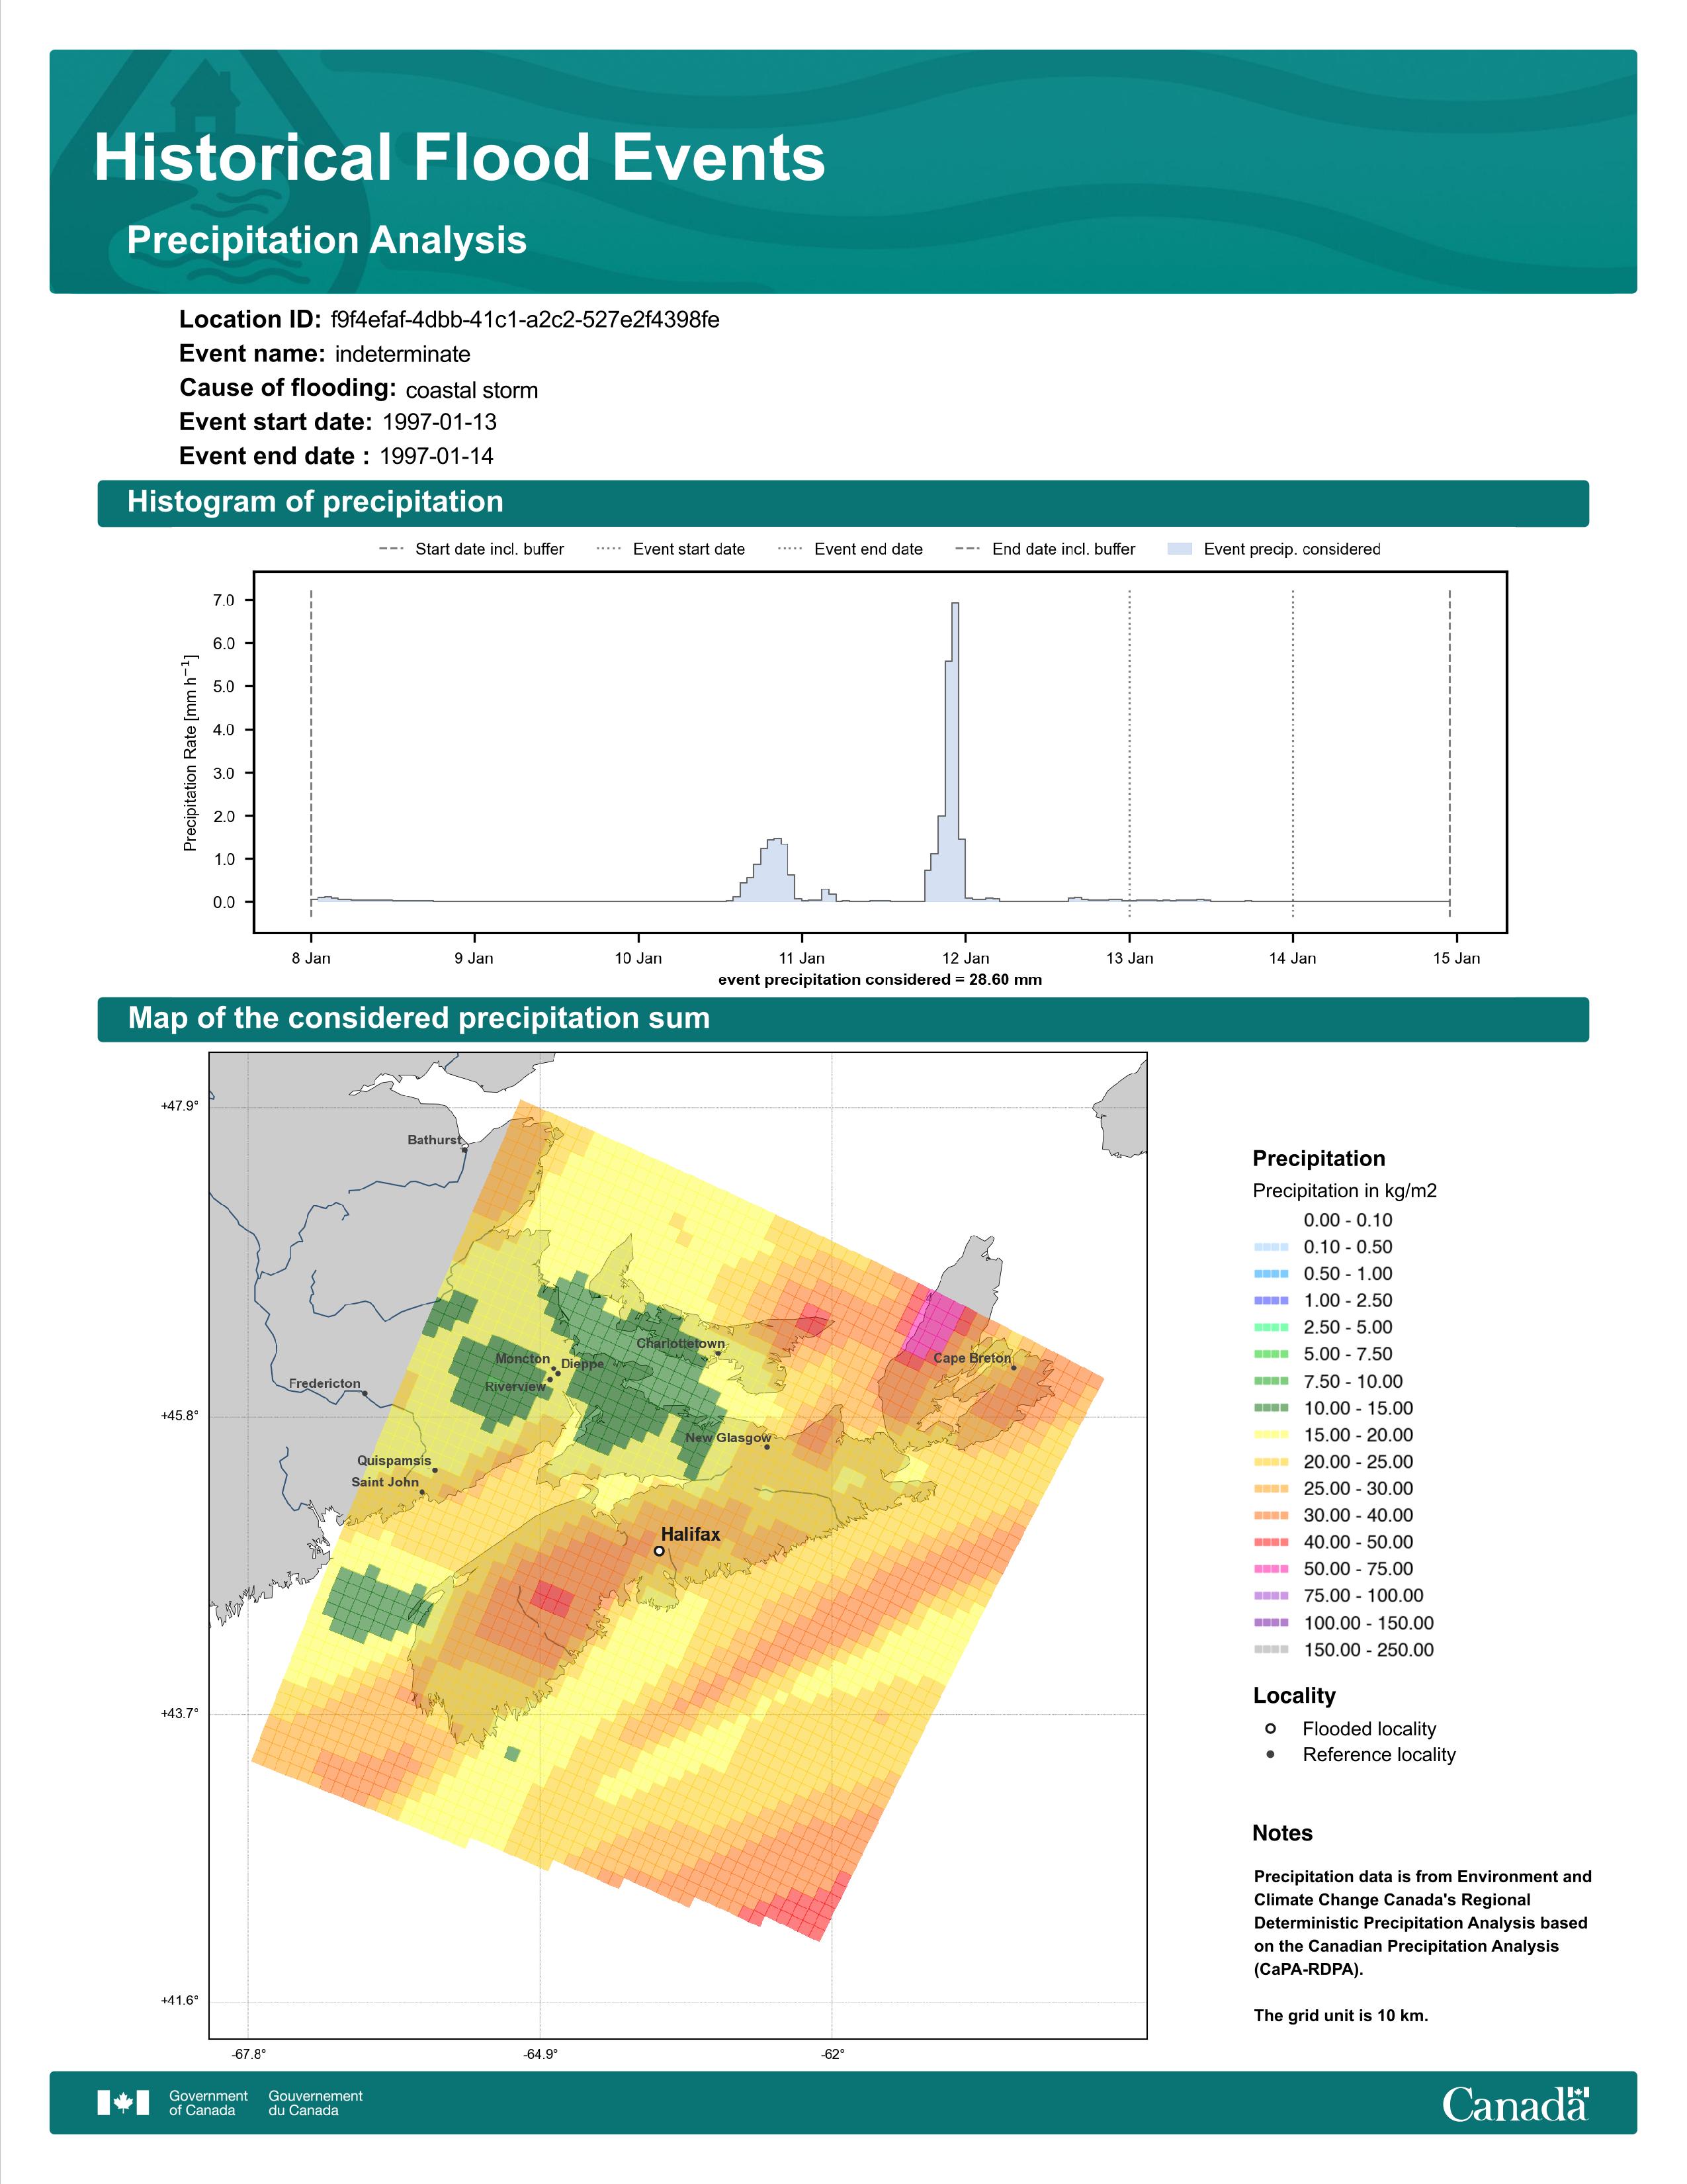Click the Location ID value text
The height and width of the screenshot is (2184, 1687).
click(x=525, y=320)
